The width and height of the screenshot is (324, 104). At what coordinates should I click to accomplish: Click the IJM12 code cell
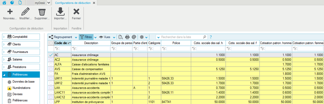point(62,83)
